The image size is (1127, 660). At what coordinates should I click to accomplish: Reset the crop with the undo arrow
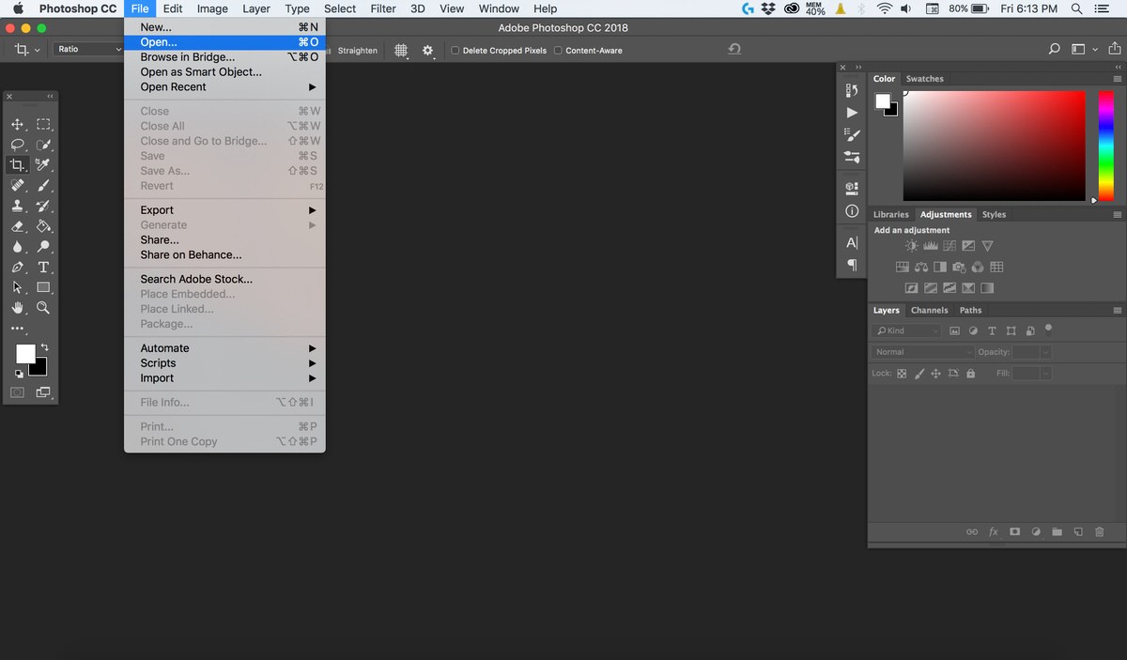(x=733, y=49)
